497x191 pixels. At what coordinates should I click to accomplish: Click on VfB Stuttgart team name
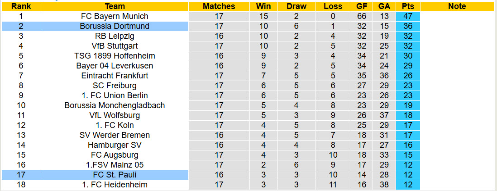115,46
